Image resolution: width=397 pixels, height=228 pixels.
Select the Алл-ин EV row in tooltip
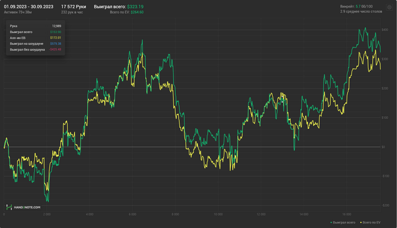(x=35, y=38)
